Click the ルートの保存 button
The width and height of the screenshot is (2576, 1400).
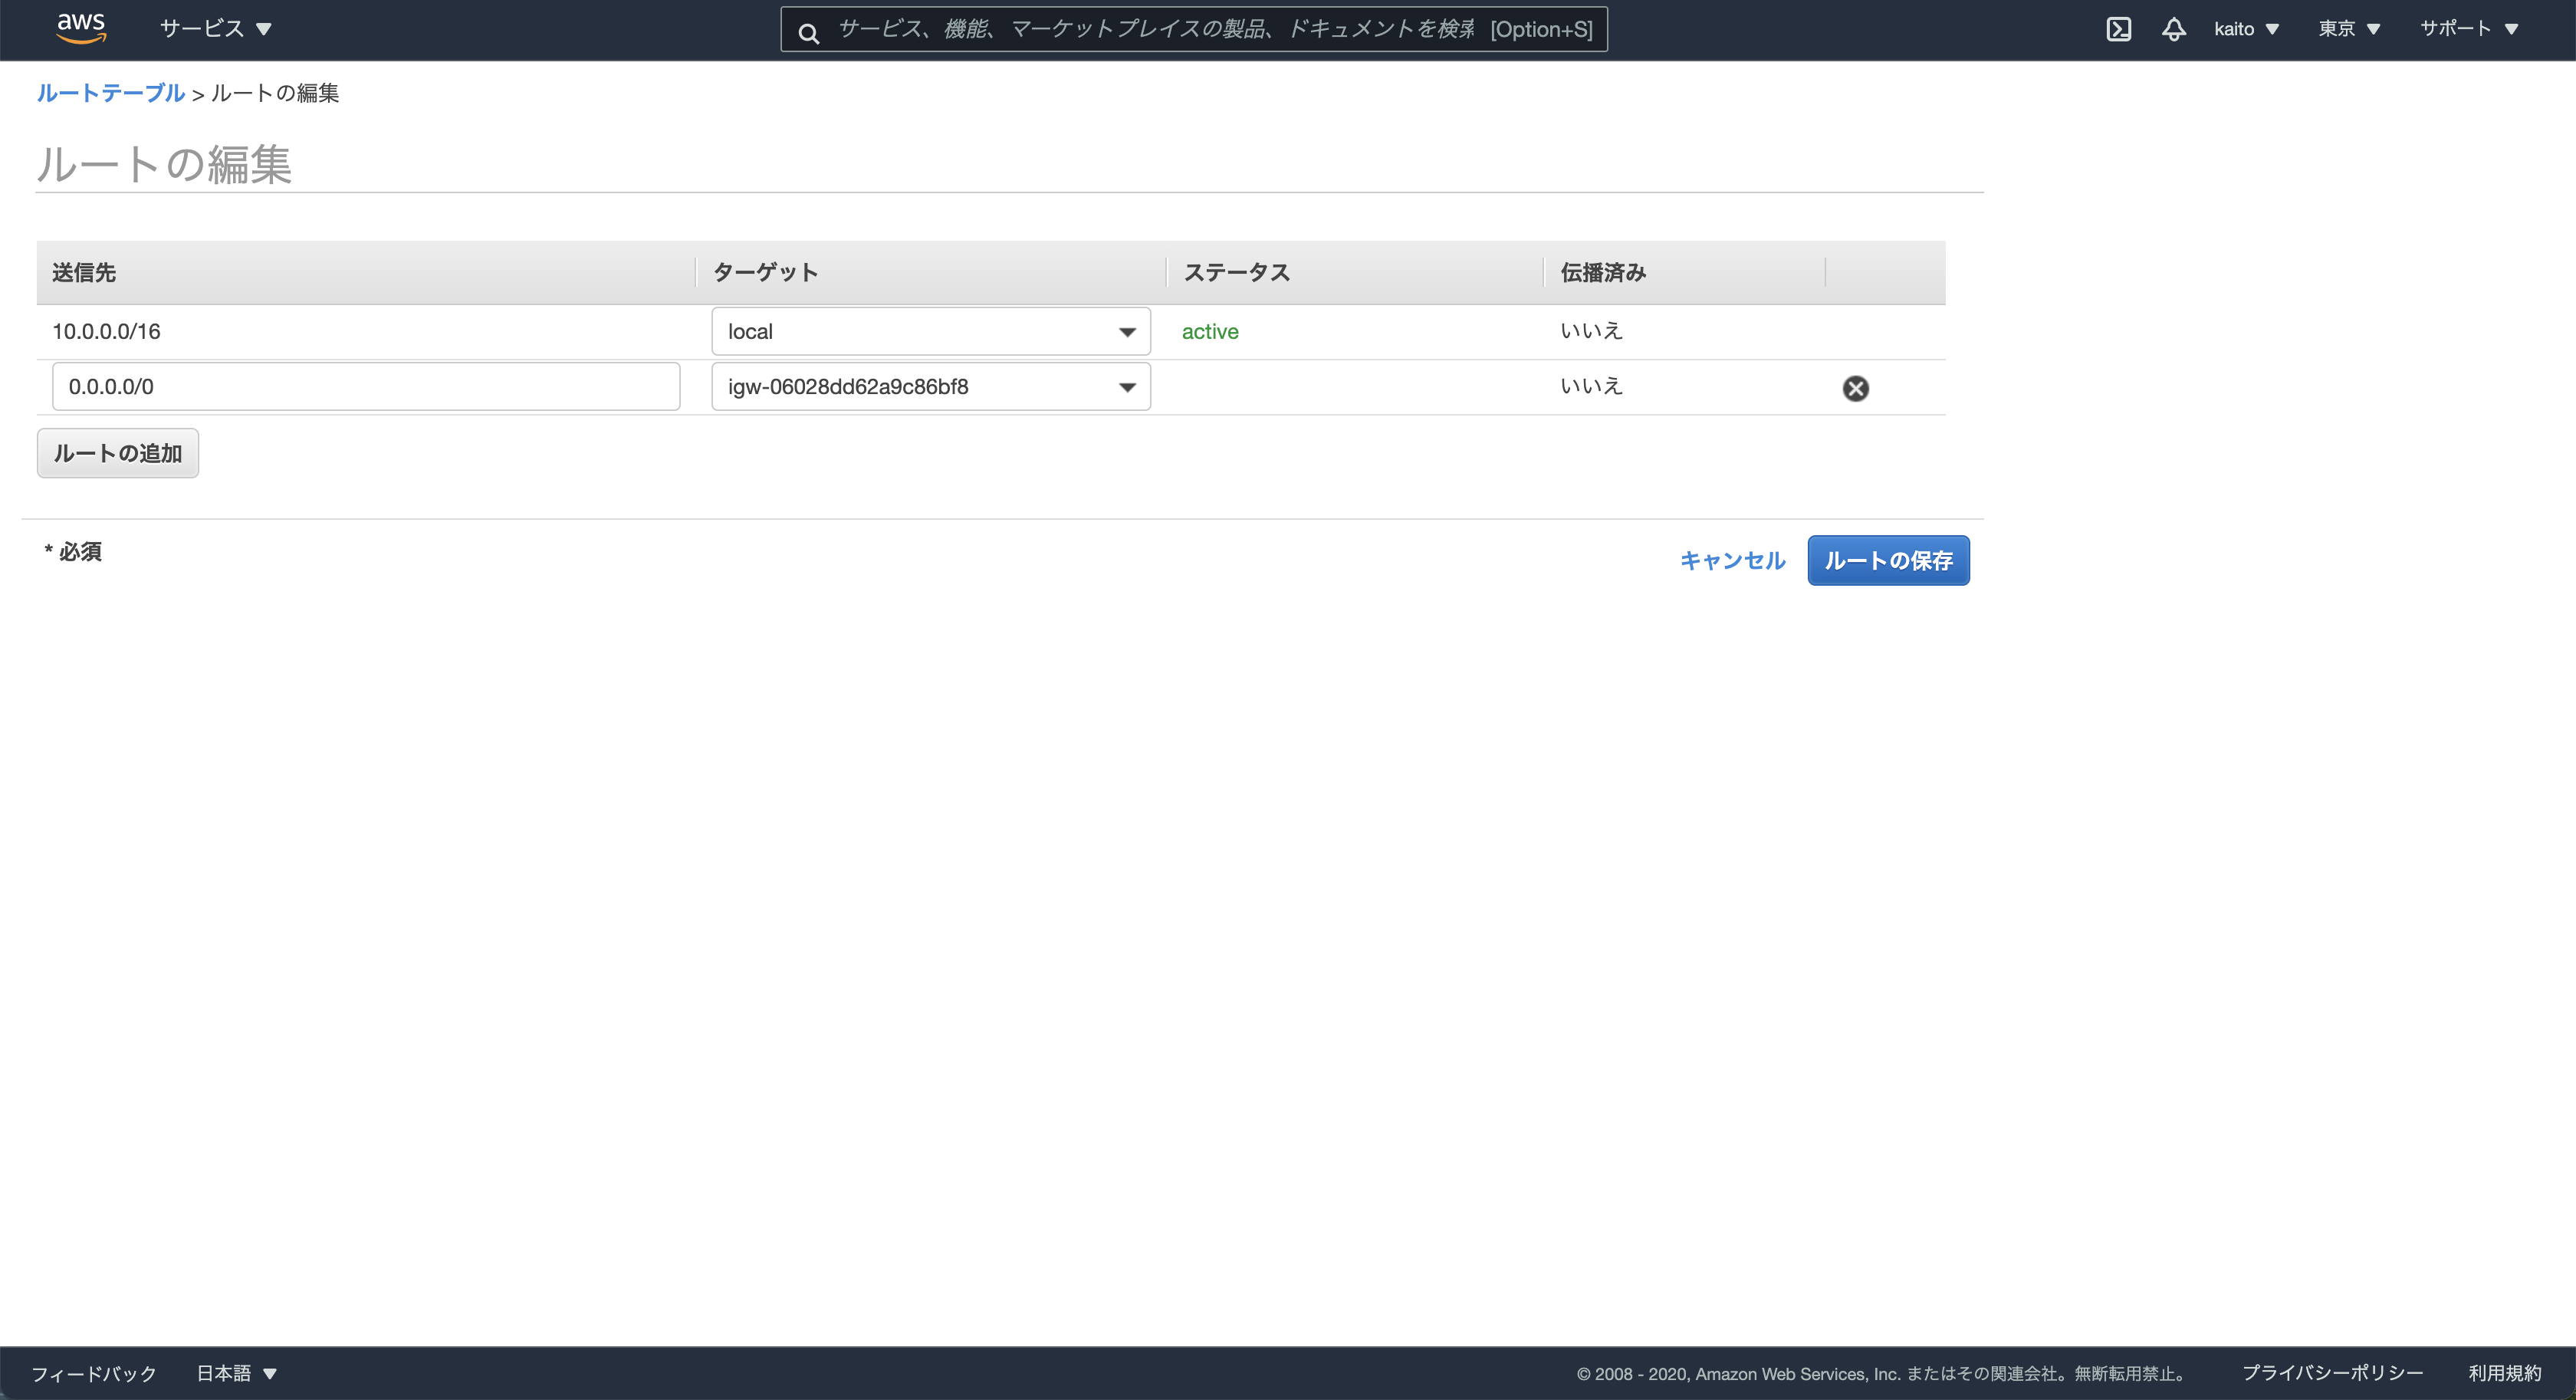click(x=1887, y=560)
